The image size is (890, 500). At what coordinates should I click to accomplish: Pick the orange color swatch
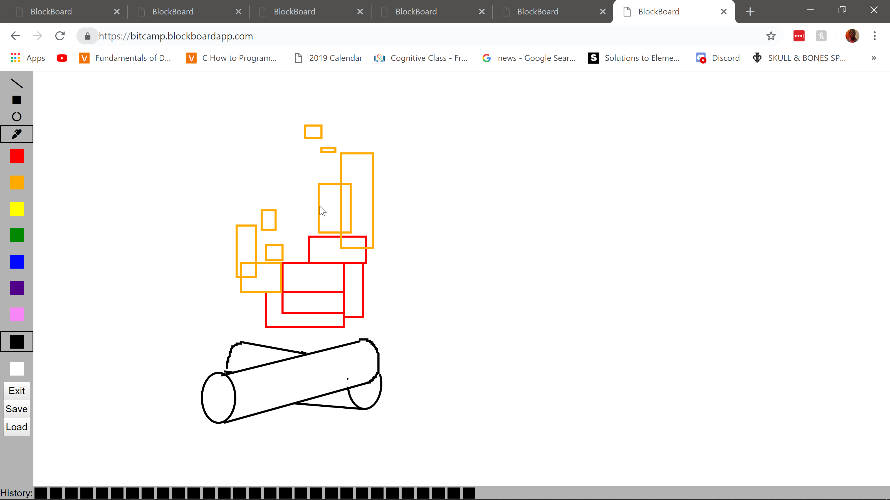[x=17, y=182]
